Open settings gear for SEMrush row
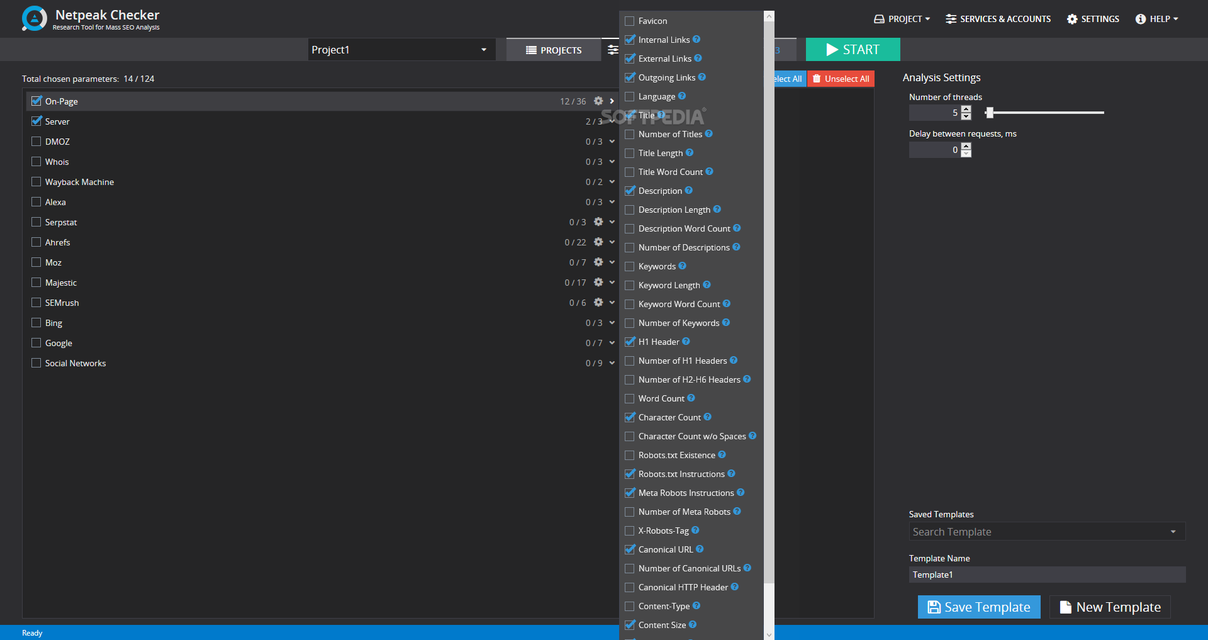The width and height of the screenshot is (1208, 640). [x=598, y=302]
